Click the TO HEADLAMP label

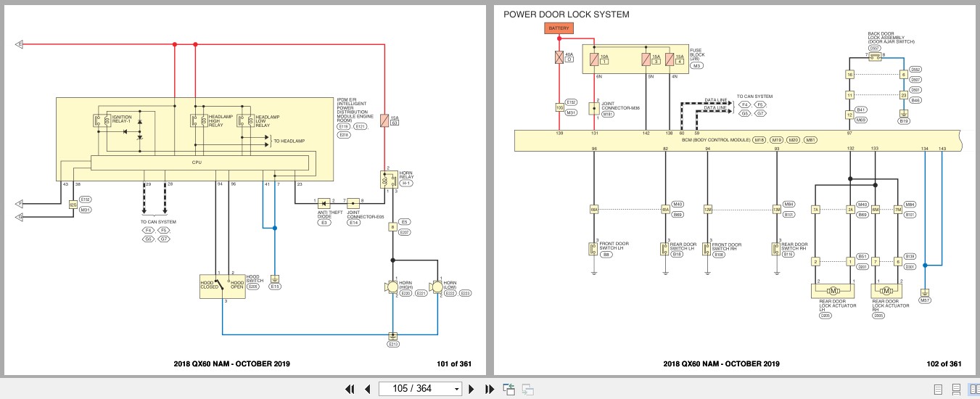(x=288, y=140)
